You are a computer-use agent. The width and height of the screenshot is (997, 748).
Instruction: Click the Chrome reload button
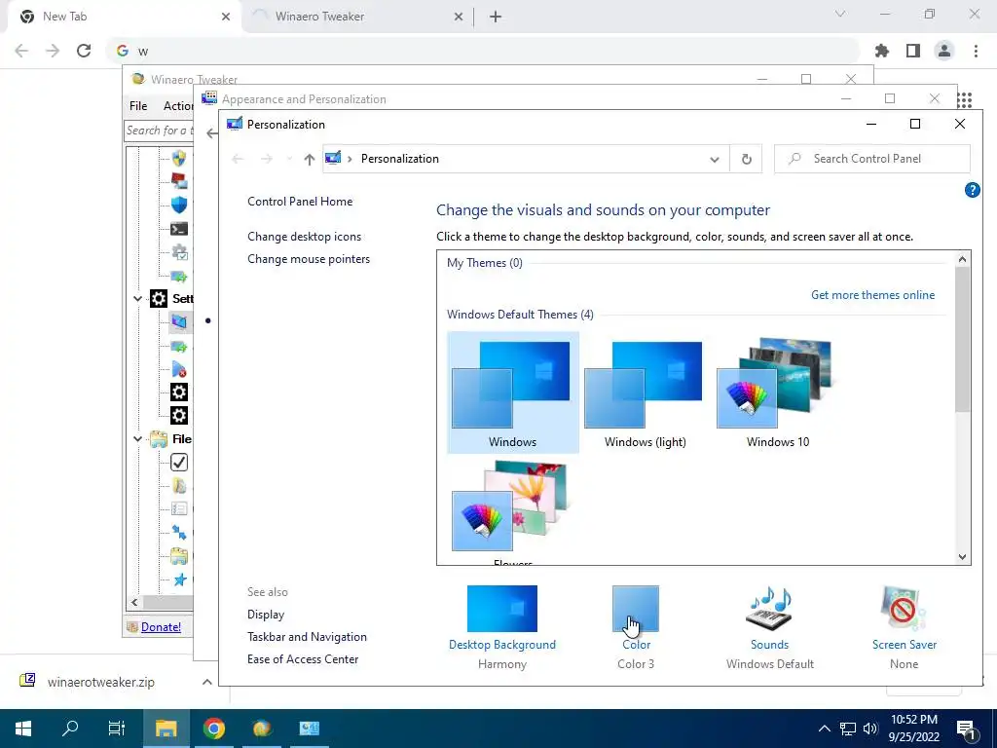point(84,51)
